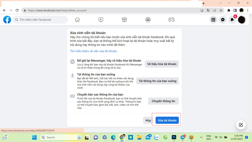Toggle the browser side panel icon

tap(235, 10)
